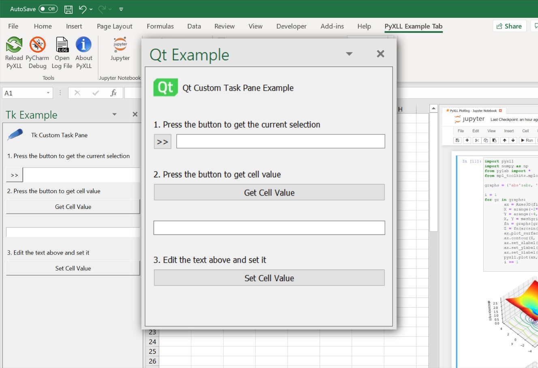Copy the cell with the Jupyter copy icon
Viewport: 538px width, 368px height.
[x=485, y=140]
